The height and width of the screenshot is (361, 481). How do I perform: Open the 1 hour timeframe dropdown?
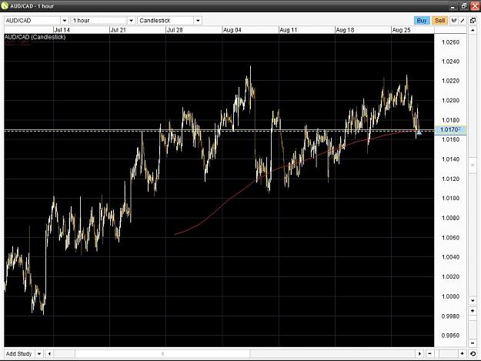131,21
